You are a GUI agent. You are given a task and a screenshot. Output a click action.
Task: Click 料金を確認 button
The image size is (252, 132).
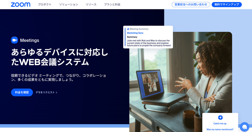pyautogui.click(x=22, y=92)
